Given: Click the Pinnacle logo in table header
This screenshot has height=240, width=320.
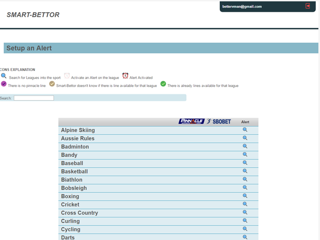Looking at the screenshot, I should point(191,122).
